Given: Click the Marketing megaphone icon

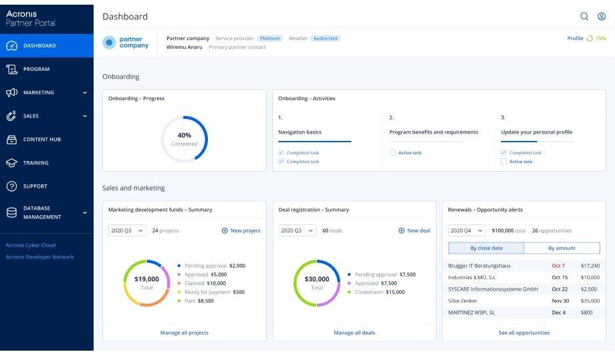Looking at the screenshot, I should [11, 93].
